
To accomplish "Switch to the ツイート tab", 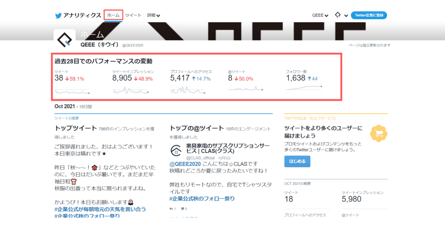I will coord(133,15).
